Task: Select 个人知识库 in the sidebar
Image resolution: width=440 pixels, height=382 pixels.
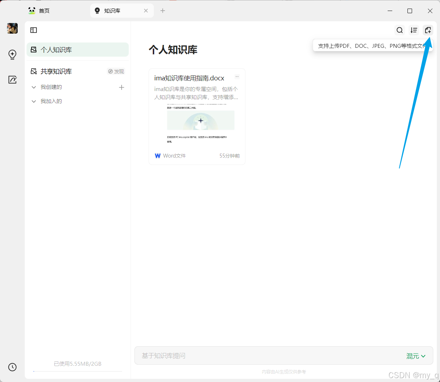Action: [77, 50]
